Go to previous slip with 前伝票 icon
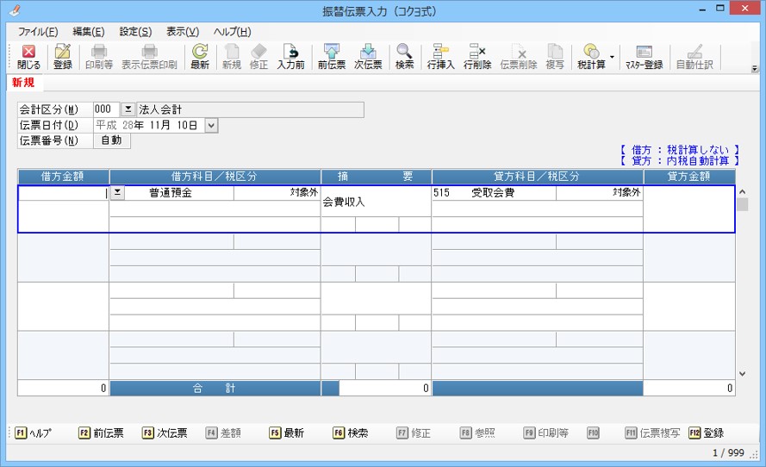 pos(332,57)
